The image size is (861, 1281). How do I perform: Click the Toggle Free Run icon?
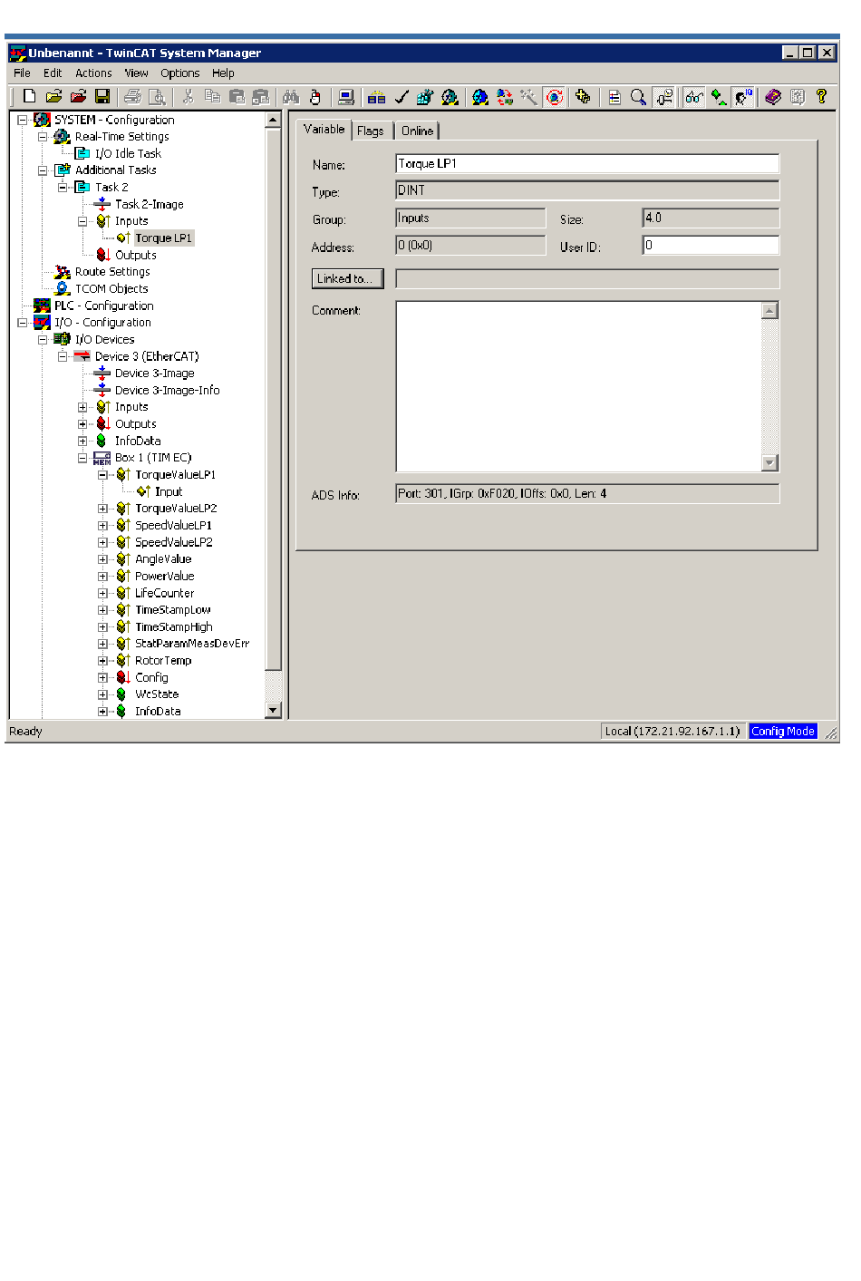pyautogui.click(x=555, y=96)
